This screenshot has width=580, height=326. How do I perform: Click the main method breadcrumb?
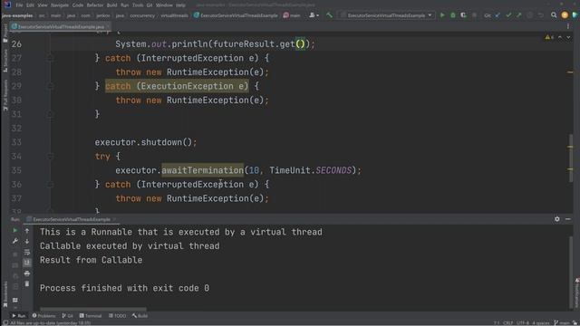click(292, 15)
